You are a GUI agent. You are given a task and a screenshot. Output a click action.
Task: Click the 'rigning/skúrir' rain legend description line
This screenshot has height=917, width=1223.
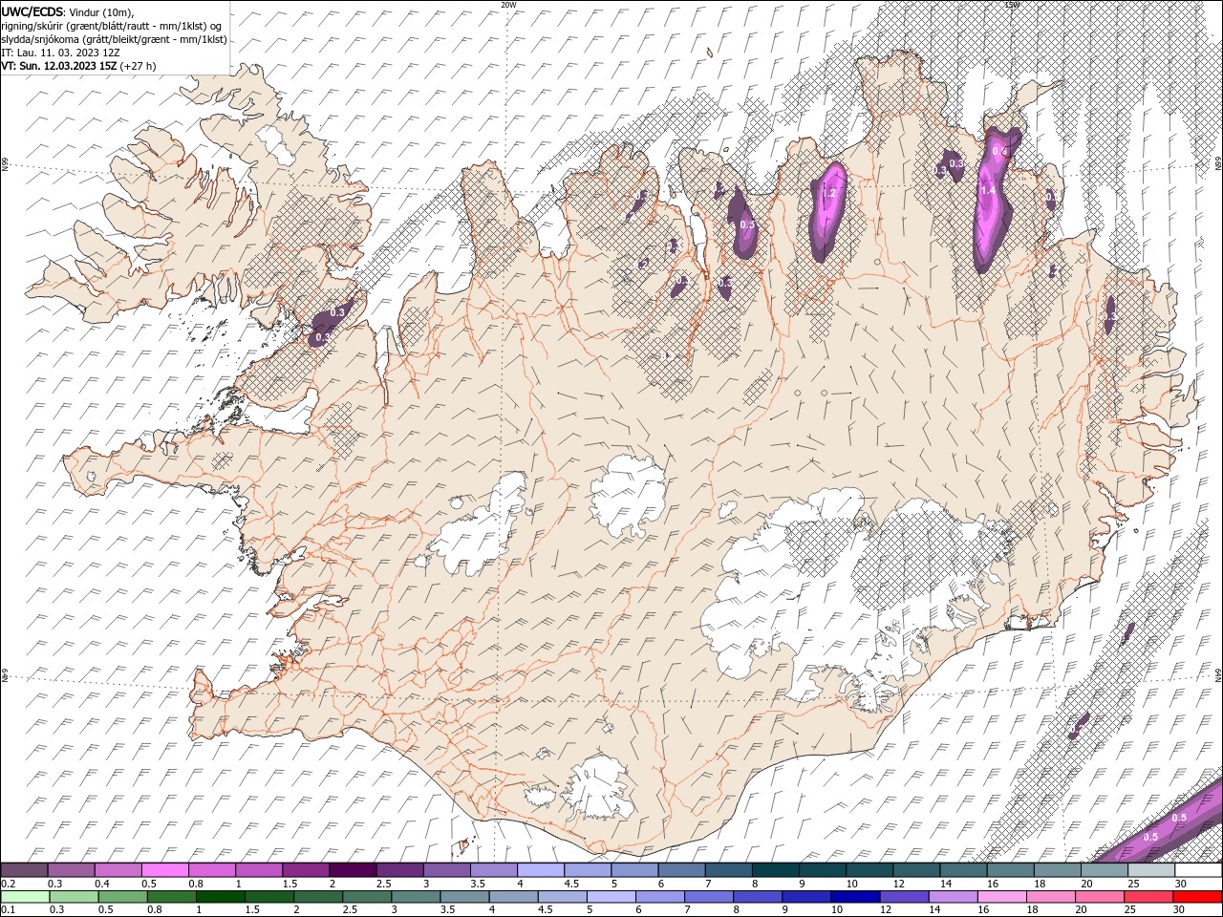pyautogui.click(x=112, y=26)
